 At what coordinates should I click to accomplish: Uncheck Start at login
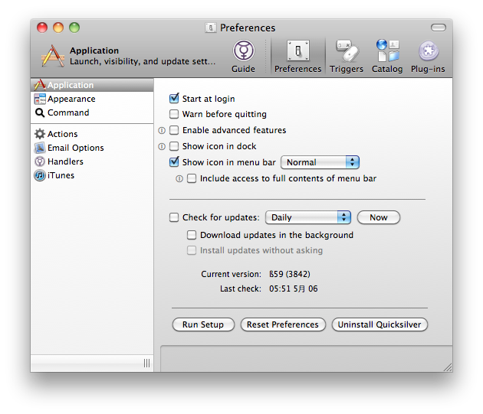click(x=174, y=98)
